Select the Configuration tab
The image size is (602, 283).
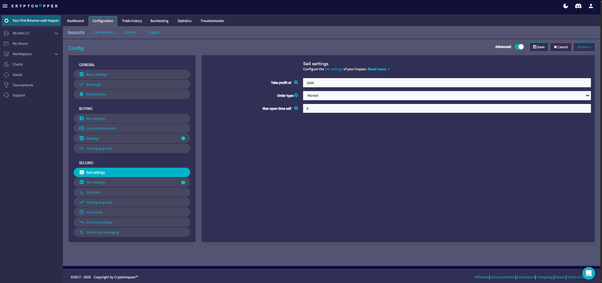(103, 21)
